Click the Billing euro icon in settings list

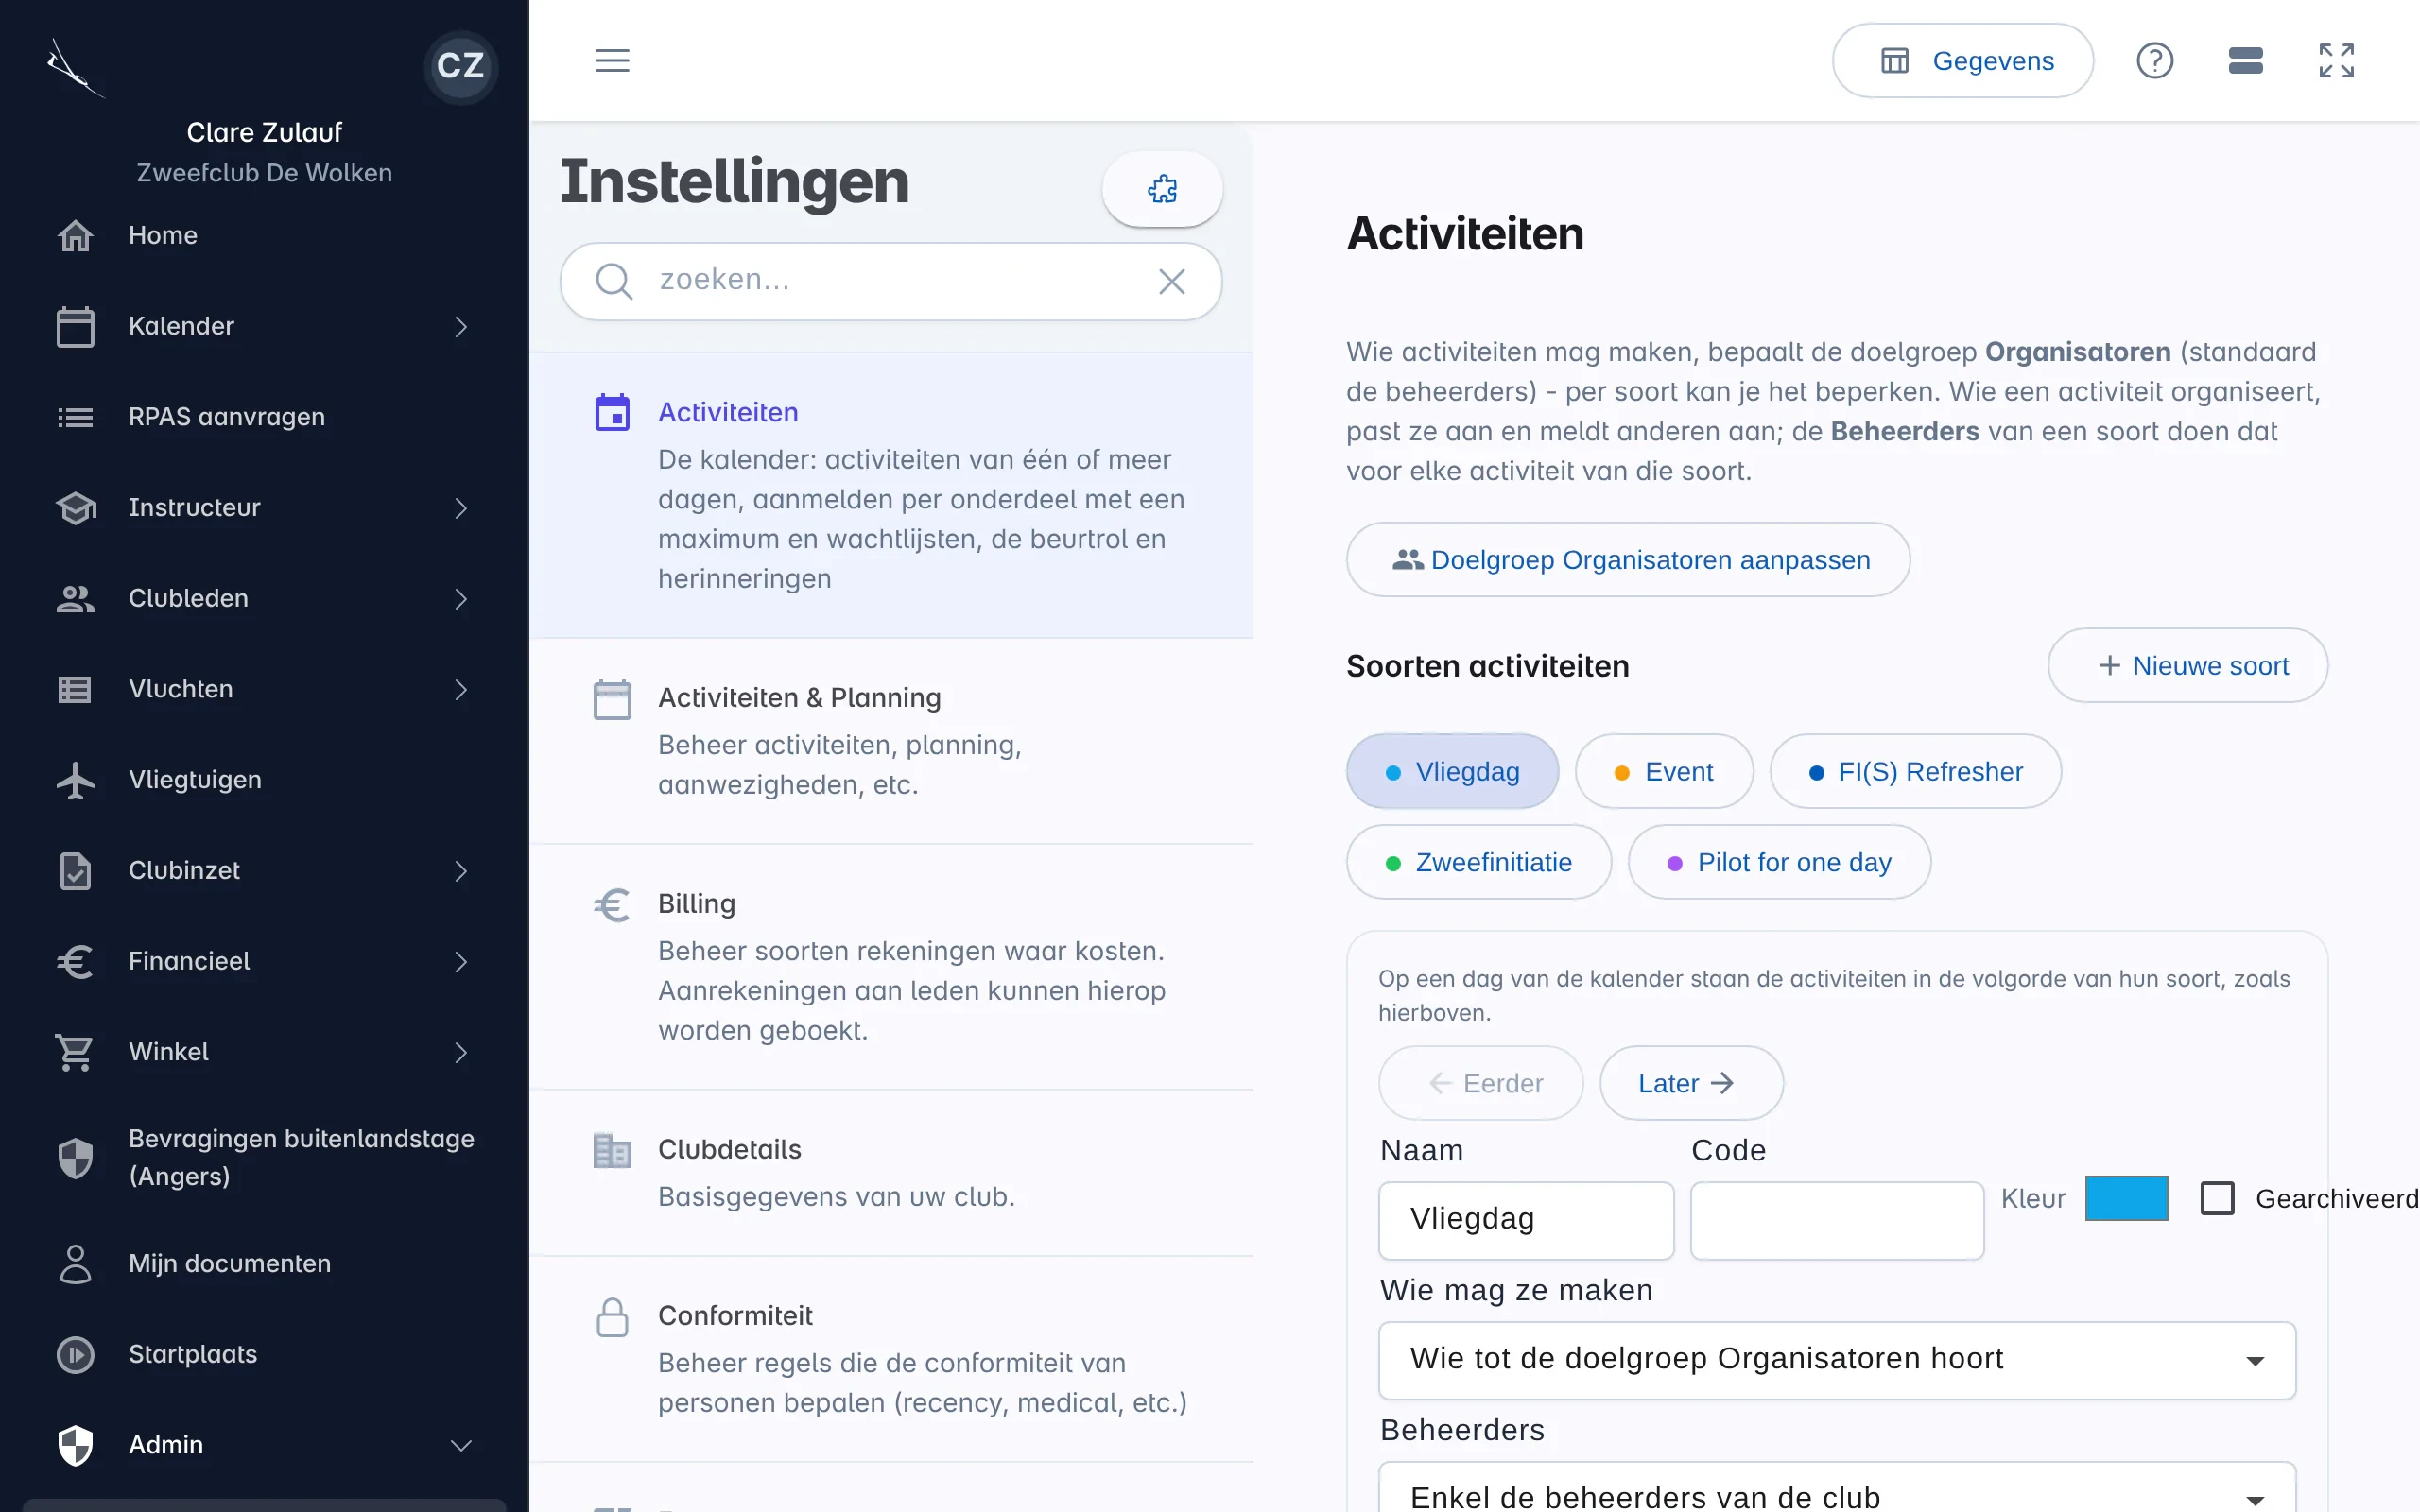(x=612, y=905)
